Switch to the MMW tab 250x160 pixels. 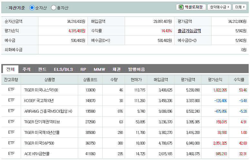99,69
